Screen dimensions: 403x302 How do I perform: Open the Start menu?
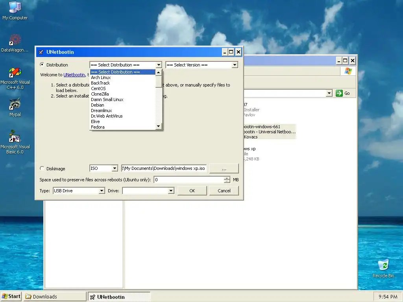click(x=11, y=296)
